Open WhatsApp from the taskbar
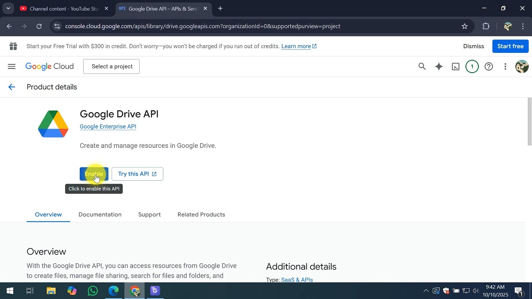The image size is (532, 299). tap(93, 291)
